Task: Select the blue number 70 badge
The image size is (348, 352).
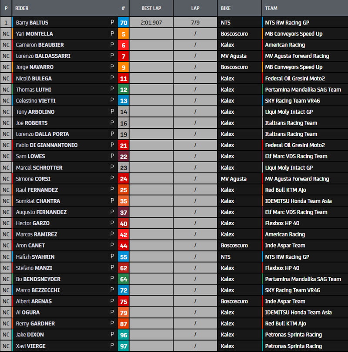Action: (x=123, y=23)
